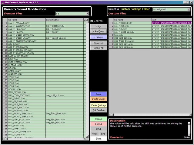This screenshot has height=145, width=194.
Task: Click inside the Description text area
Action: tap(149, 129)
